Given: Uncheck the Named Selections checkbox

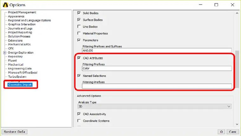Looking at the screenshot, I should tap(79, 76).
